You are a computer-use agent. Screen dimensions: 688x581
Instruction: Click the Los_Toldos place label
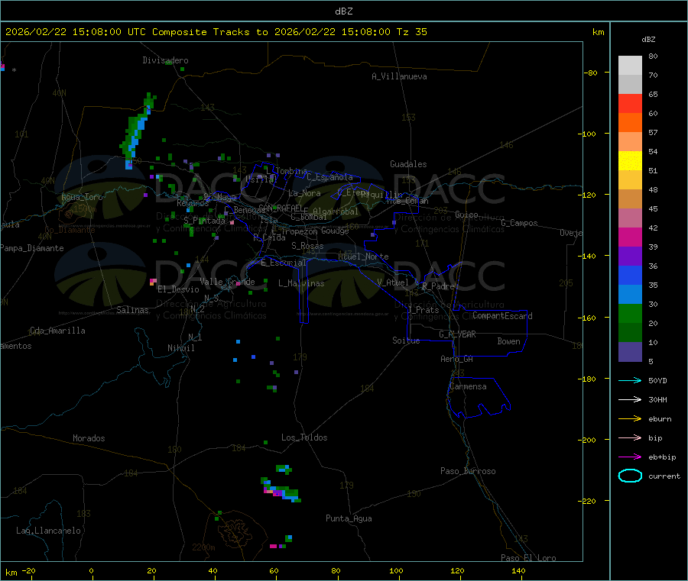point(304,437)
